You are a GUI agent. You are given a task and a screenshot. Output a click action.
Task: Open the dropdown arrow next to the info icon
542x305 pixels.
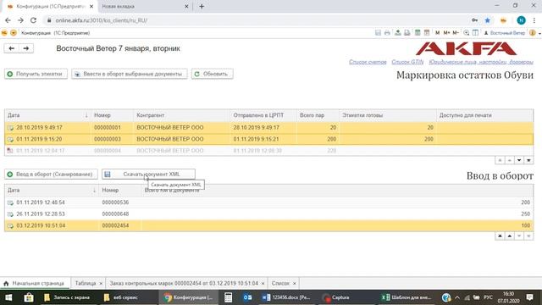point(539,34)
